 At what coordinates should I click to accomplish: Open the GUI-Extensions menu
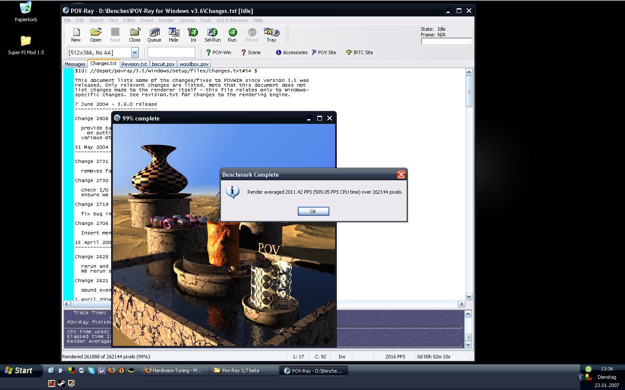(232, 20)
